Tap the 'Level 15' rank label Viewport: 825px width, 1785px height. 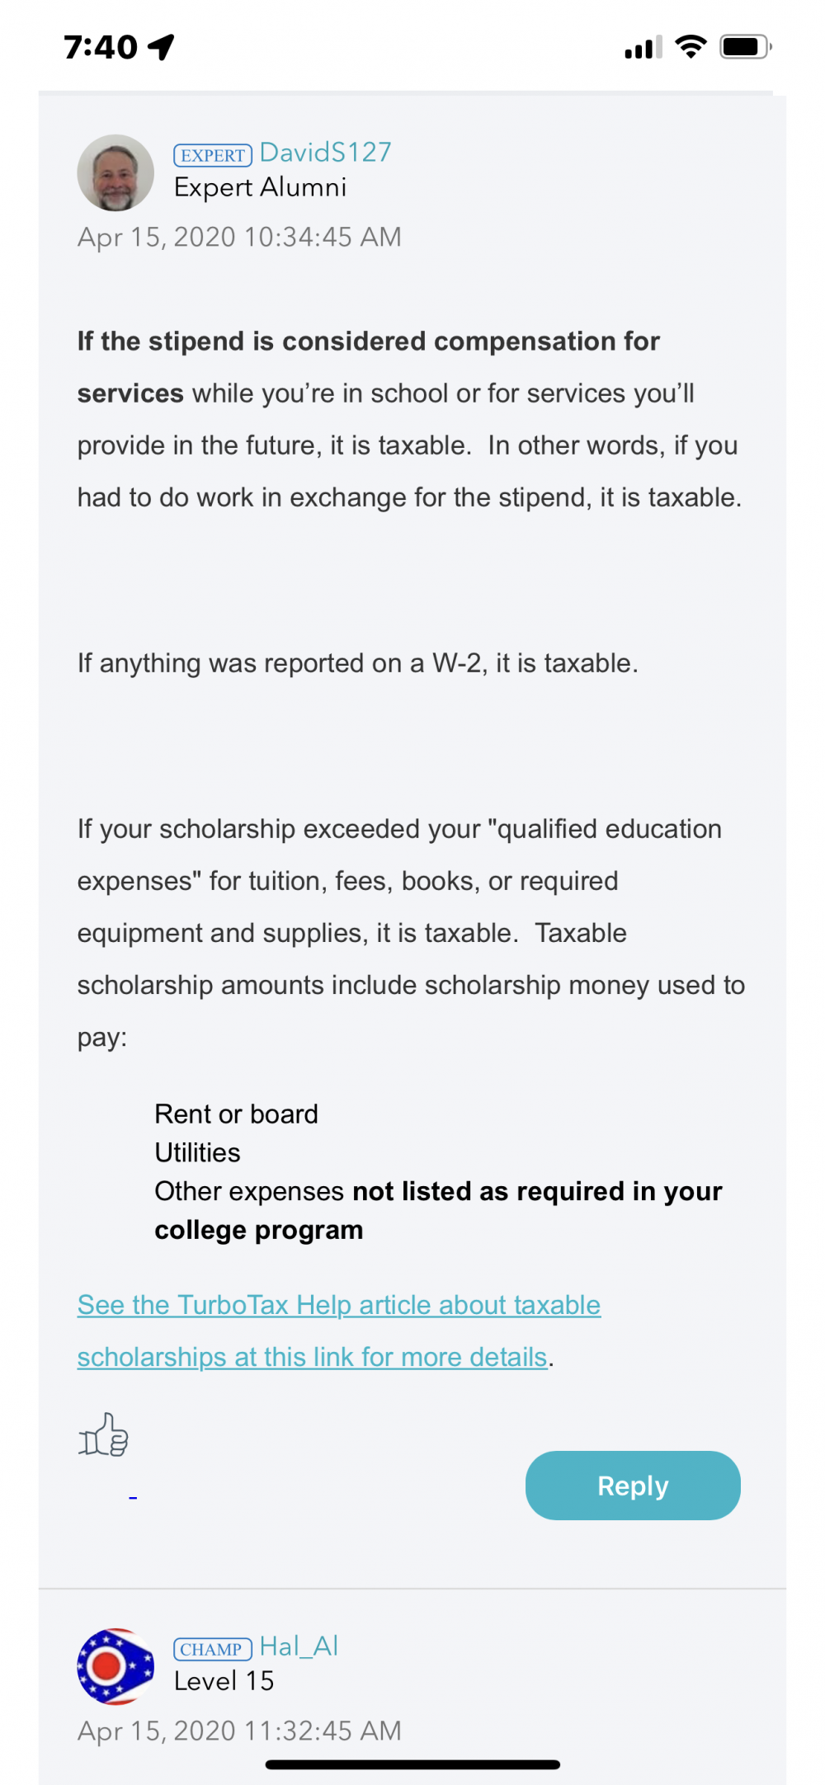224,1681
